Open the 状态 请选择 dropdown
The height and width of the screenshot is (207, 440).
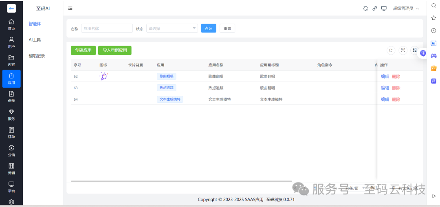pos(172,29)
